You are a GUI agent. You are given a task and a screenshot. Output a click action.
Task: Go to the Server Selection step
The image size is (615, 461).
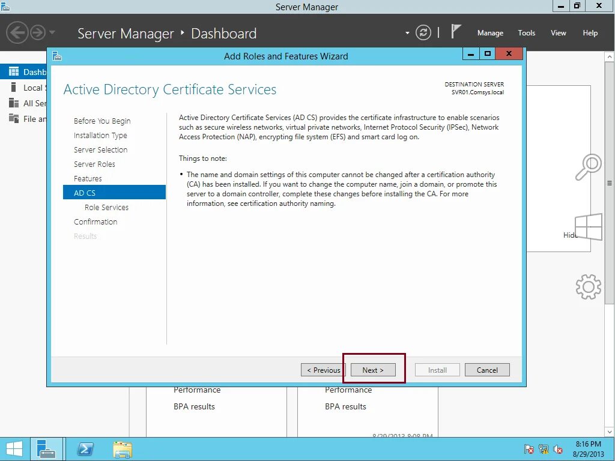(x=100, y=149)
